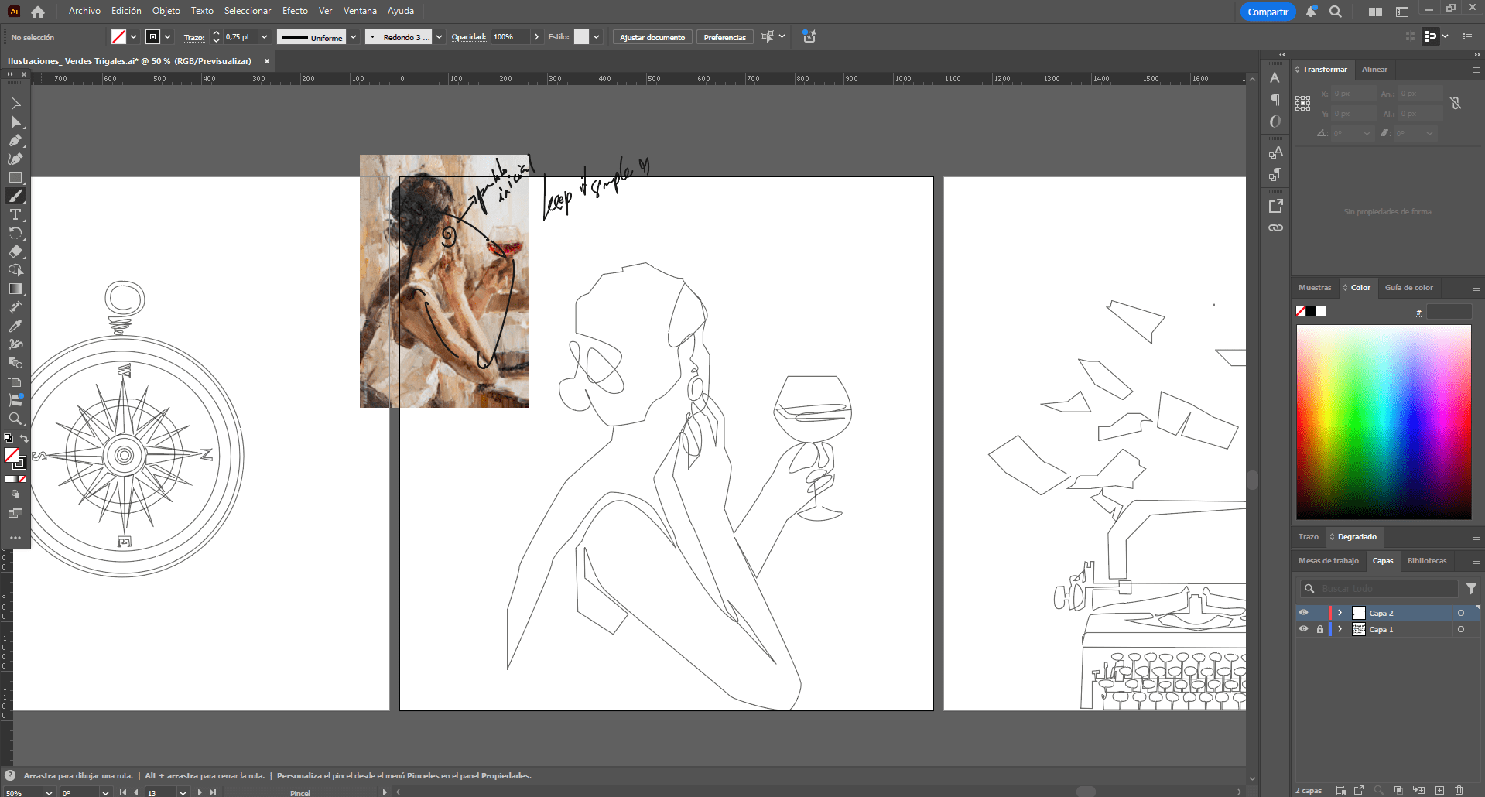Pick the Eraser tool

[15, 251]
